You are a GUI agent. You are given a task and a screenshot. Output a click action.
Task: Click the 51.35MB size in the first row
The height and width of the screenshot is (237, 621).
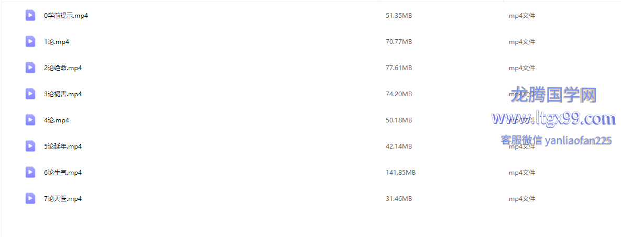pos(399,16)
